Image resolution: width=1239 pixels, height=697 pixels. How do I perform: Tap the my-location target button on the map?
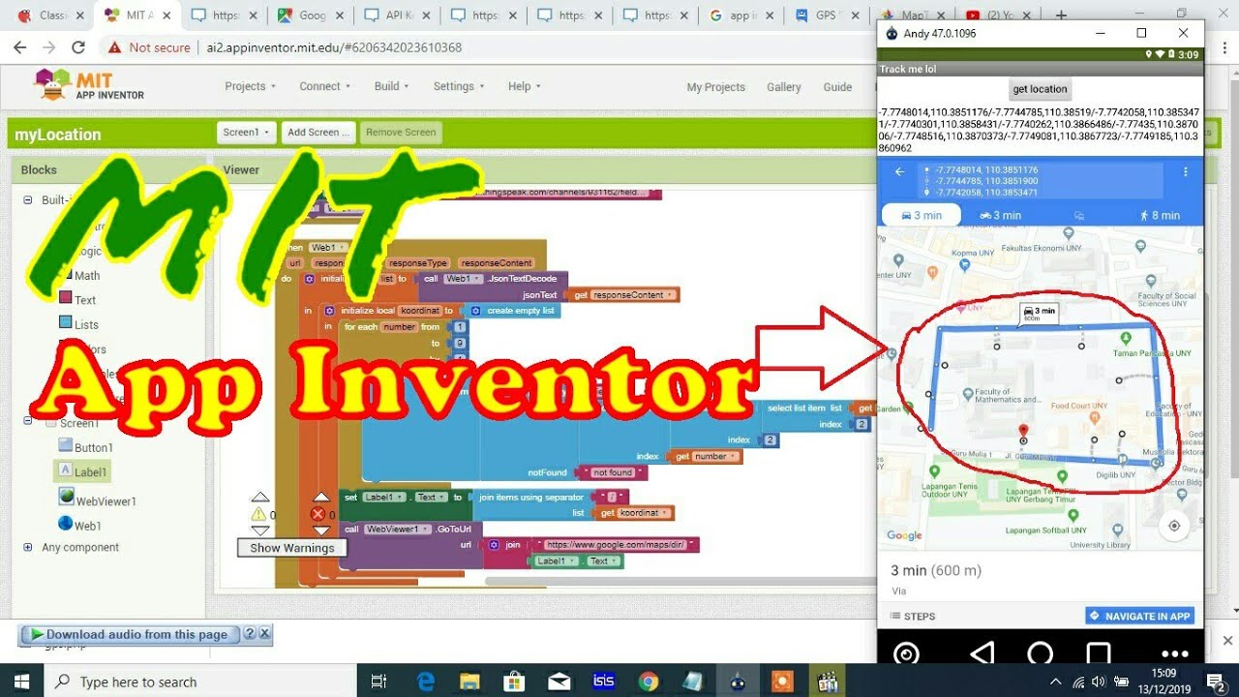tap(1174, 526)
